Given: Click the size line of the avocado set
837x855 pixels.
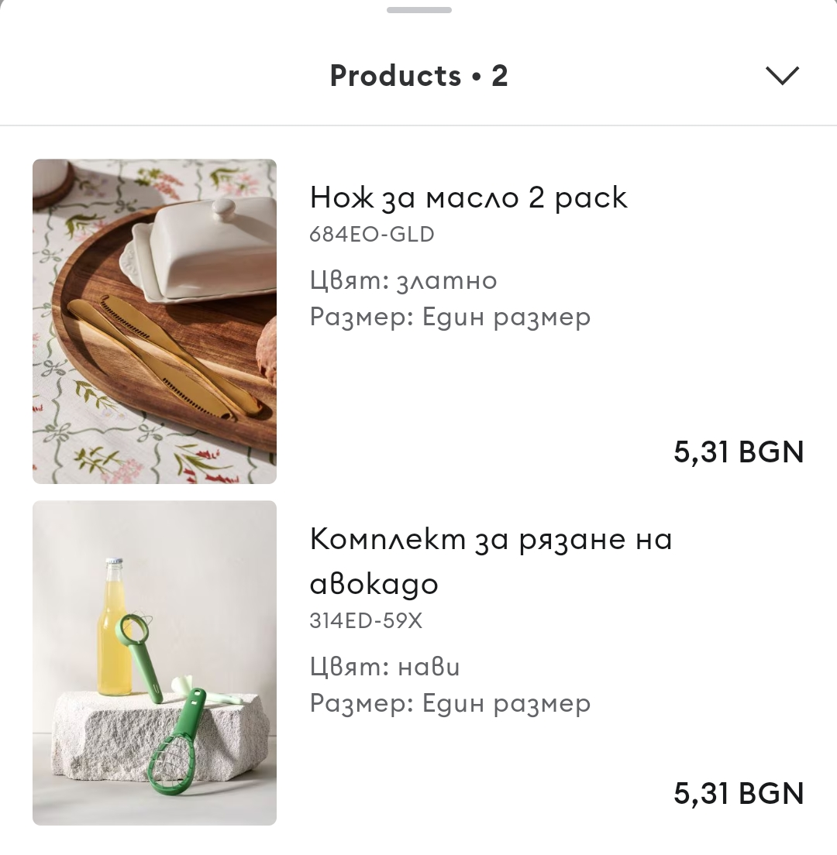Looking at the screenshot, I should (449, 703).
